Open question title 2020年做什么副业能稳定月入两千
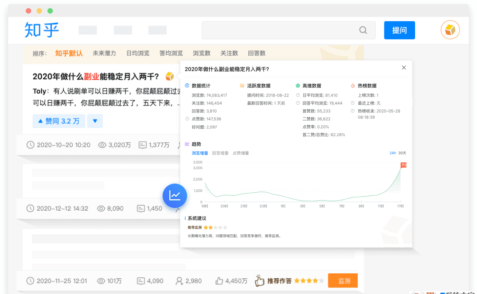This screenshot has height=294, width=477. [x=96, y=77]
